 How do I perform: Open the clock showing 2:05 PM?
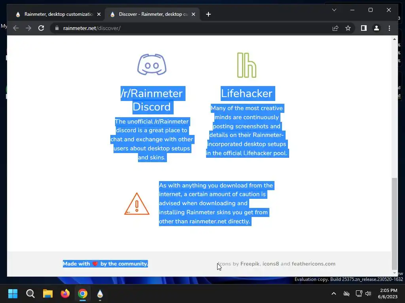pyautogui.click(x=388, y=294)
